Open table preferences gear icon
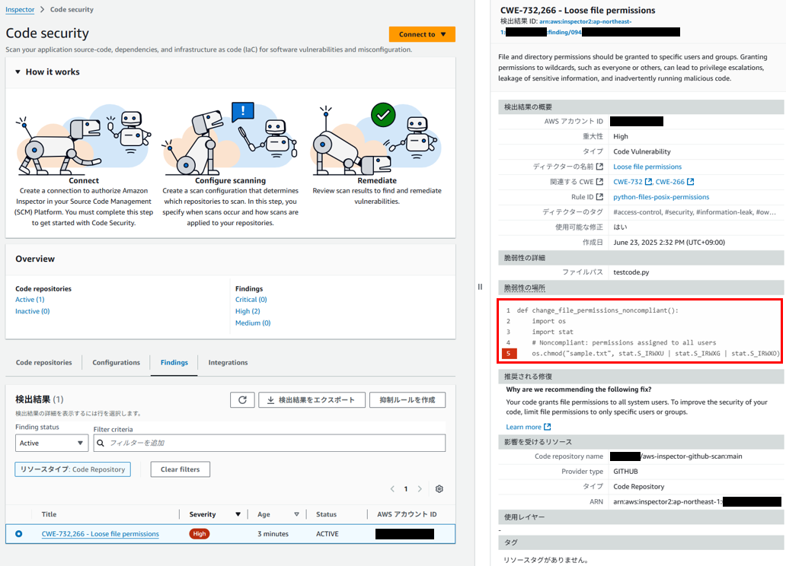The image size is (786, 566). pos(439,489)
